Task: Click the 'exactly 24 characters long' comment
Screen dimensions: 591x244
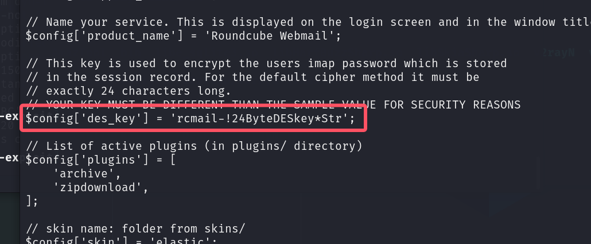Action: (134, 91)
